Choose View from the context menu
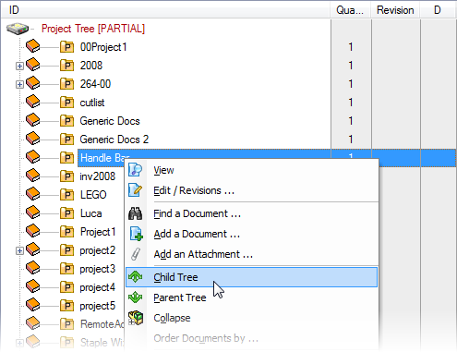The width and height of the screenshot is (457, 352). click(251, 170)
